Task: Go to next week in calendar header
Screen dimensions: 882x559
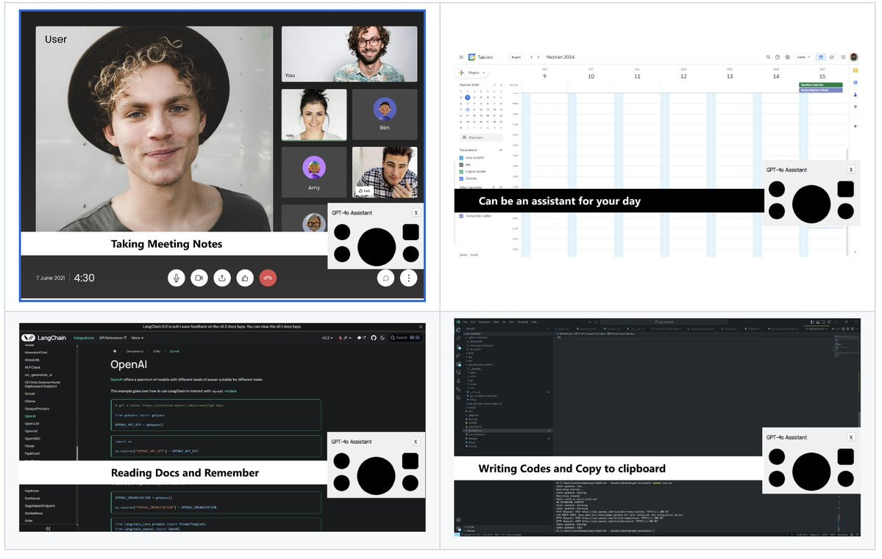Action: tap(538, 57)
